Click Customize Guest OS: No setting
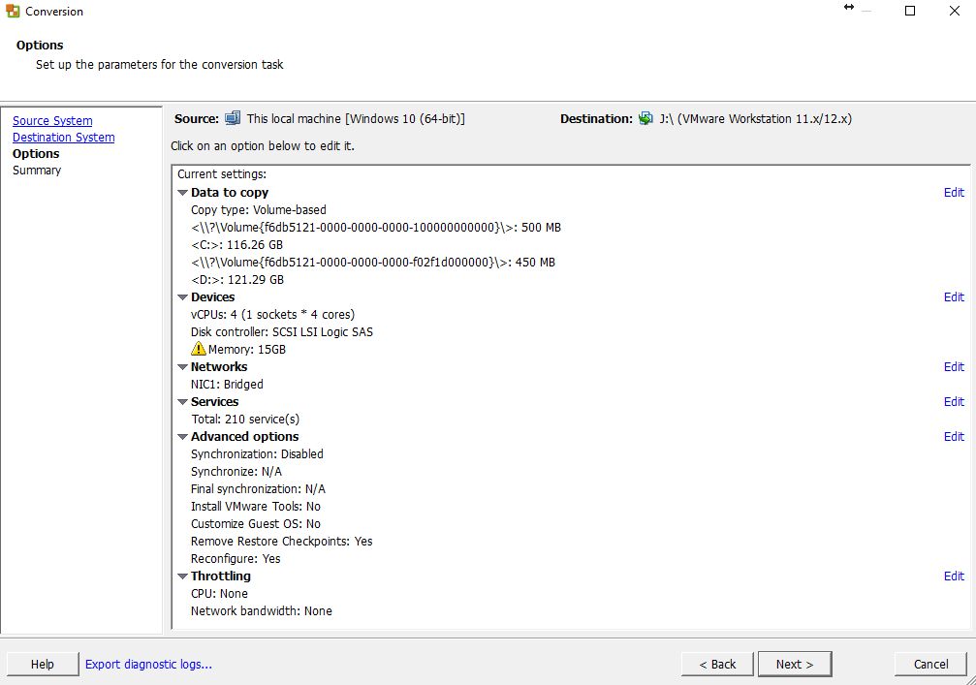The height and width of the screenshot is (685, 976). point(255,523)
